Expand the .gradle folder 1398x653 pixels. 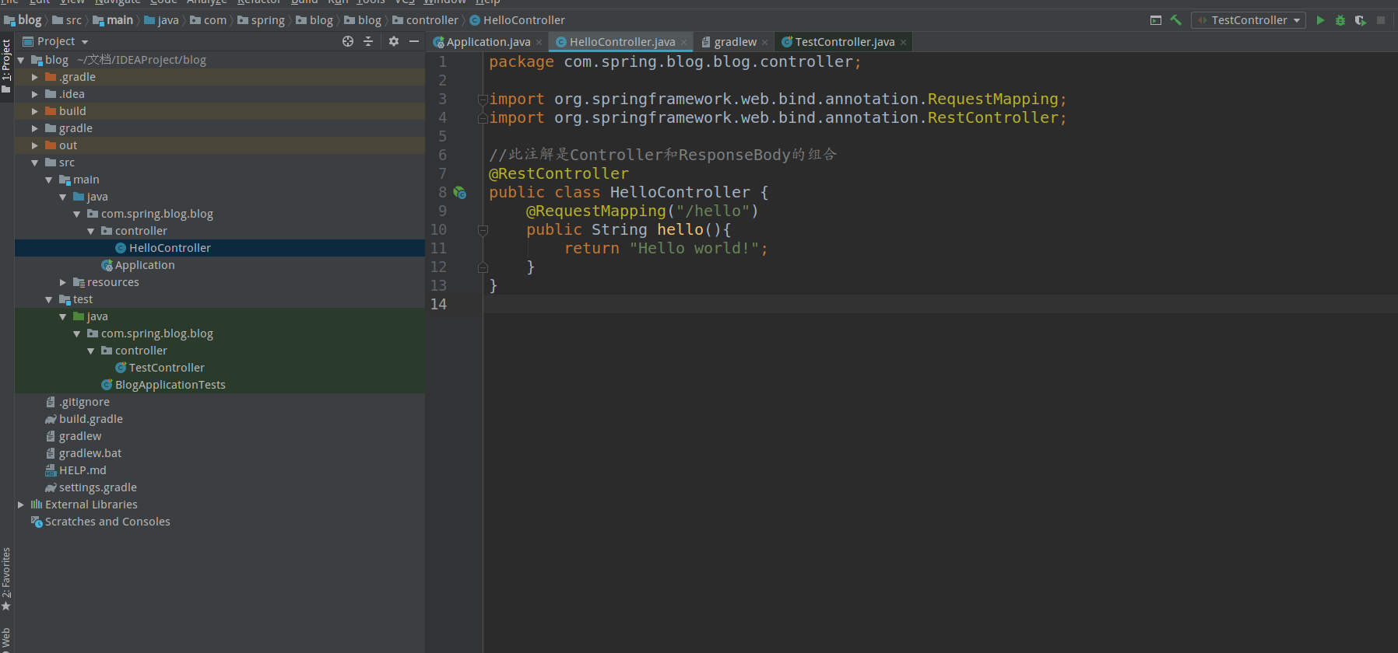pos(35,77)
